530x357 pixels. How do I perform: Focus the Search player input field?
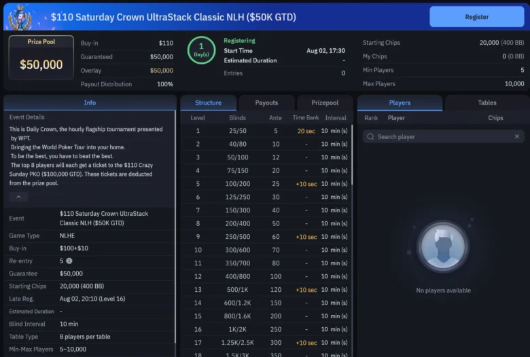444,136
